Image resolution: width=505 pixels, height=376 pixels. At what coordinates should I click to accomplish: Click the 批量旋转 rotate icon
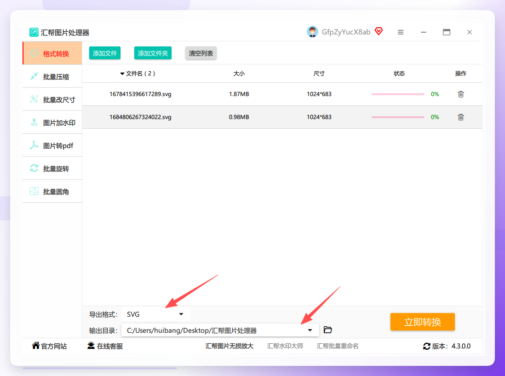point(34,168)
